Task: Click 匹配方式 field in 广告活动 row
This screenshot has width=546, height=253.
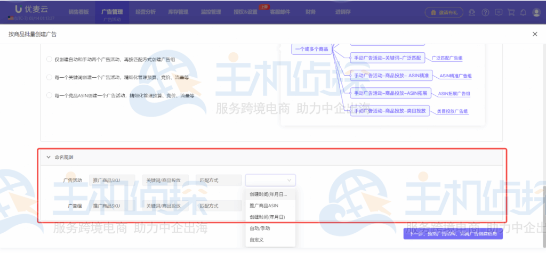Action: (219, 180)
